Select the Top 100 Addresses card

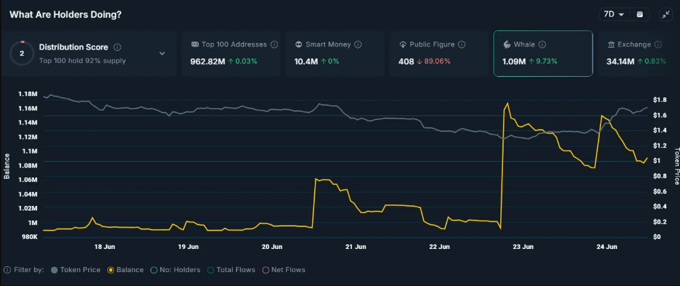pos(233,54)
